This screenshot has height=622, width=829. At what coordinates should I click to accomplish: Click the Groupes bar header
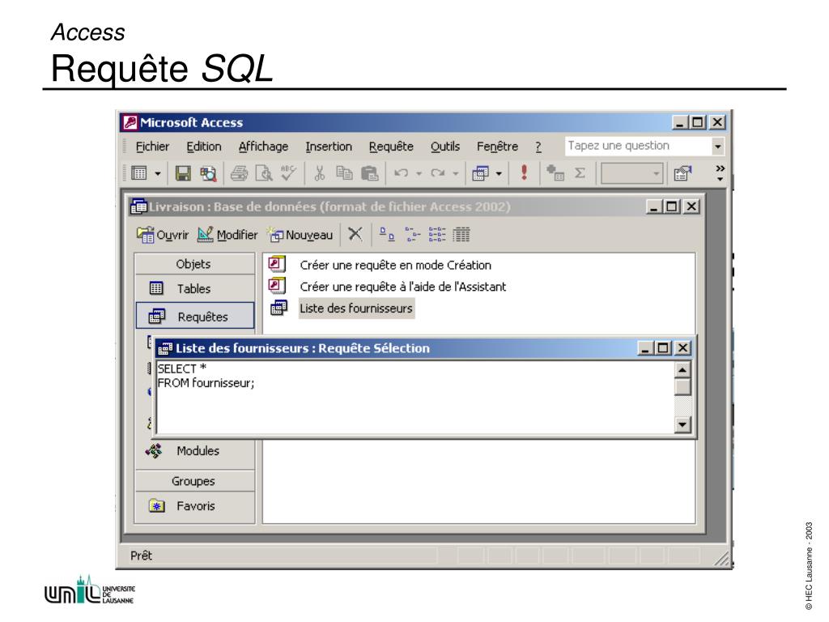click(194, 481)
